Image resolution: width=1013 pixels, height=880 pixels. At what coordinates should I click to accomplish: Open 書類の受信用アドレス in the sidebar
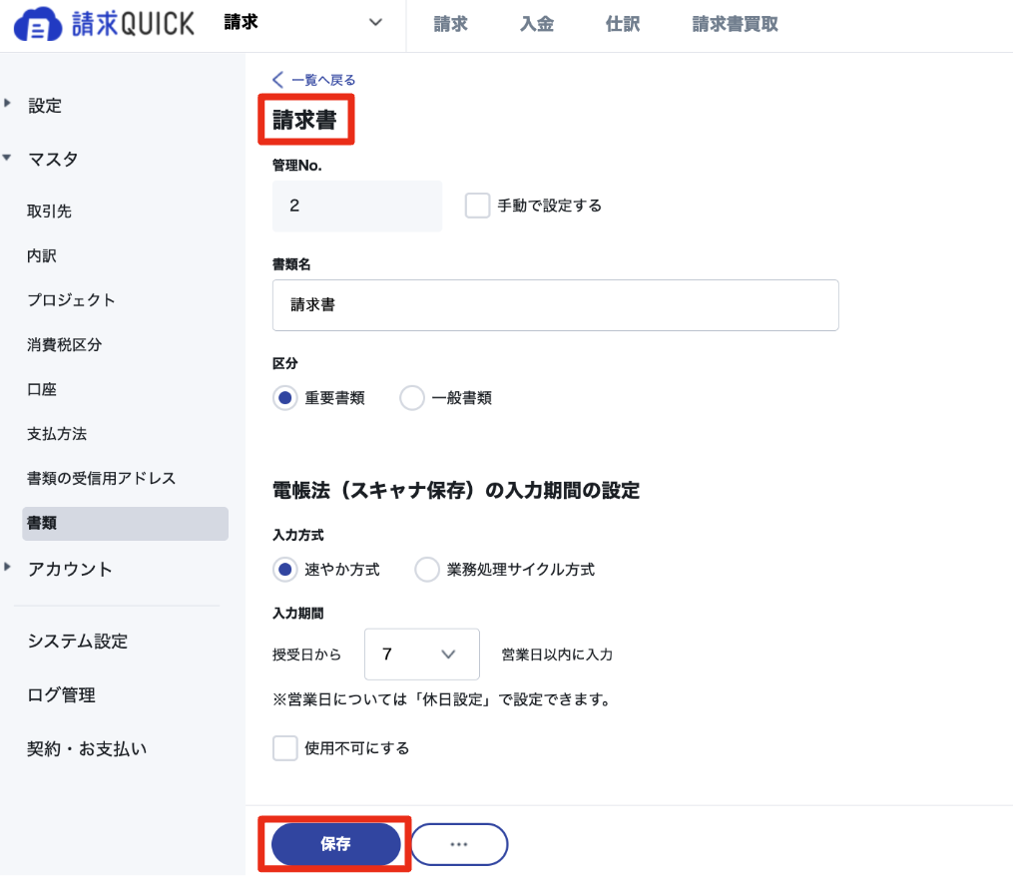[102, 479]
